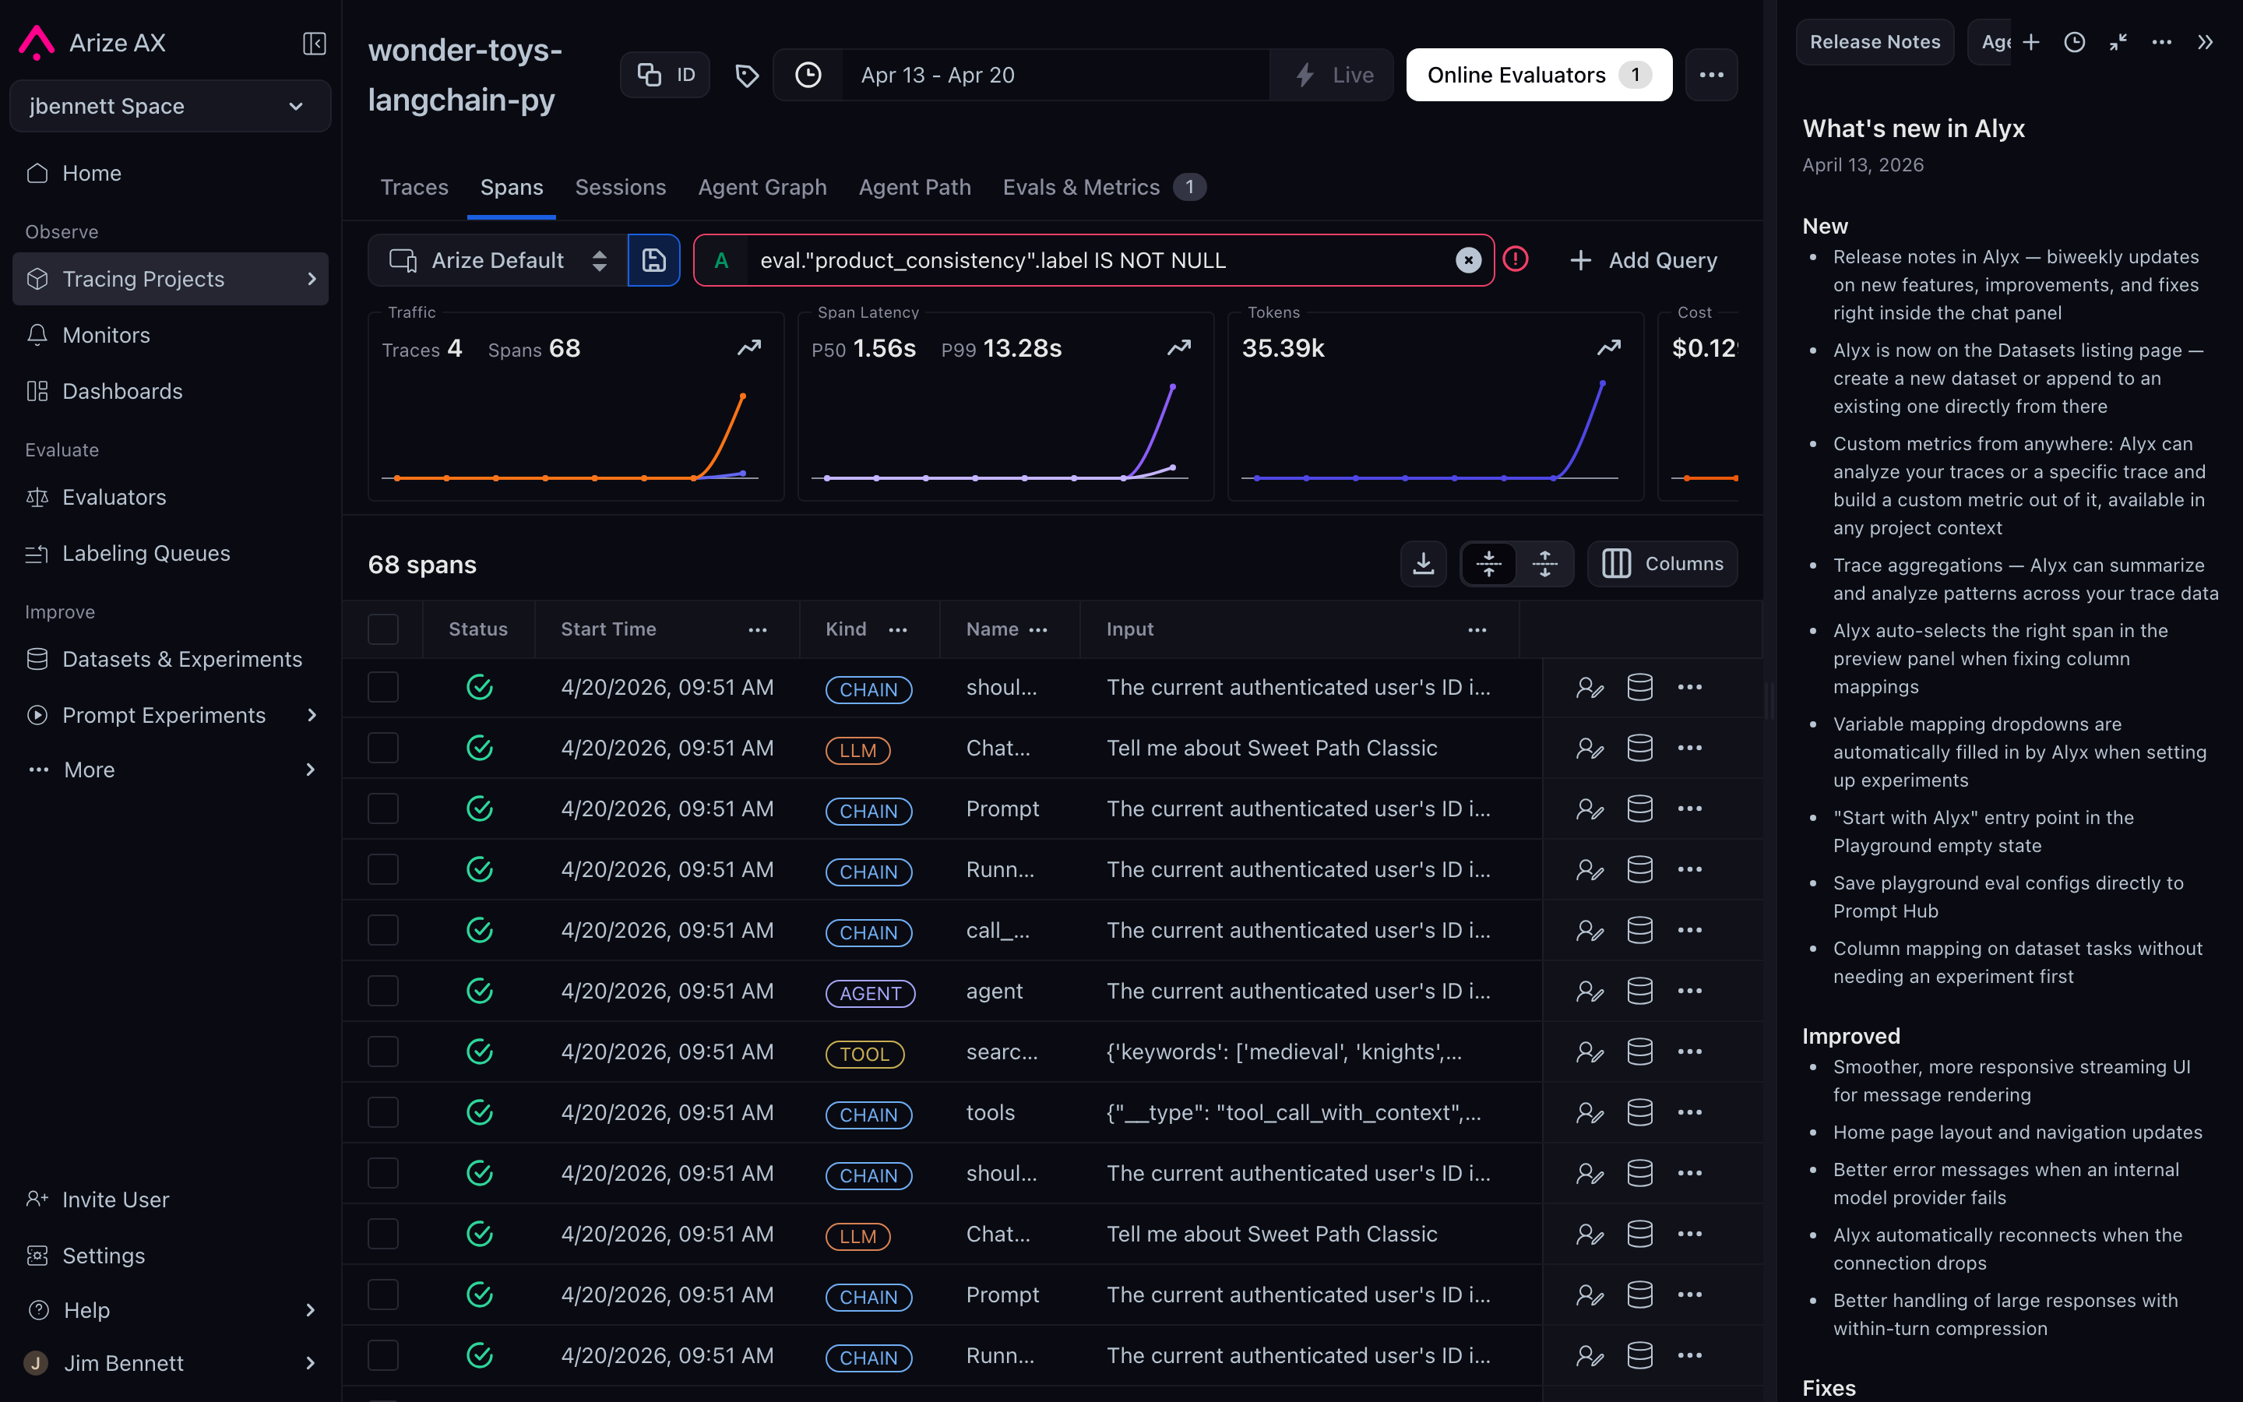Image resolution: width=2243 pixels, height=1402 pixels.
Task: Collapse the left sidebar panel icon
Action: point(314,43)
